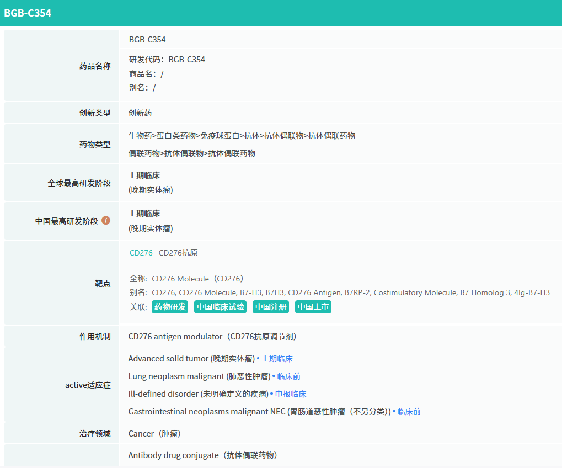This screenshot has height=468, width=562.
Task: Click 临床前 link after Gastrointestinal neoplasms malignant NEC
Action: coord(409,412)
